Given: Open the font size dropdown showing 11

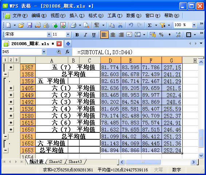Looking at the screenshot, I should [68, 35].
